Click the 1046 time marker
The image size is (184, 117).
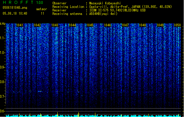(107, 25)
